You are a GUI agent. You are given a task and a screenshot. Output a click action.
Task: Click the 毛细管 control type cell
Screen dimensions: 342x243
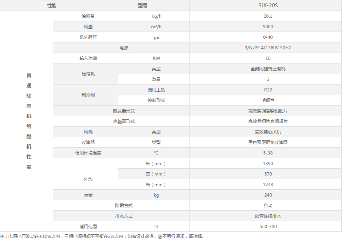pos(268,100)
